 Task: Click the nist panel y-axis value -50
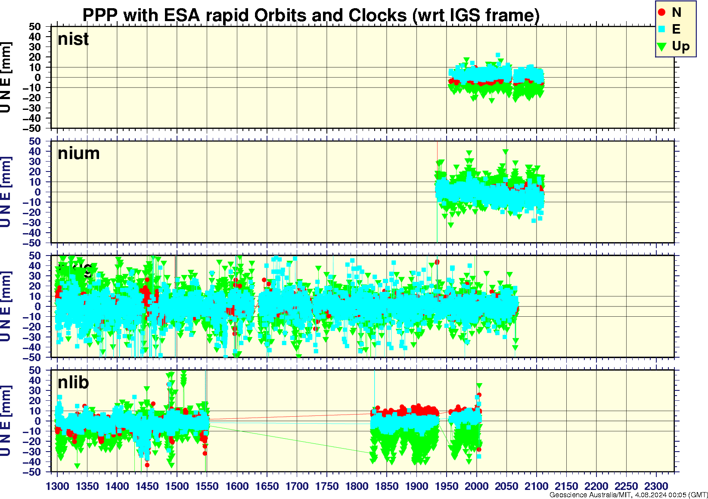tap(31, 128)
